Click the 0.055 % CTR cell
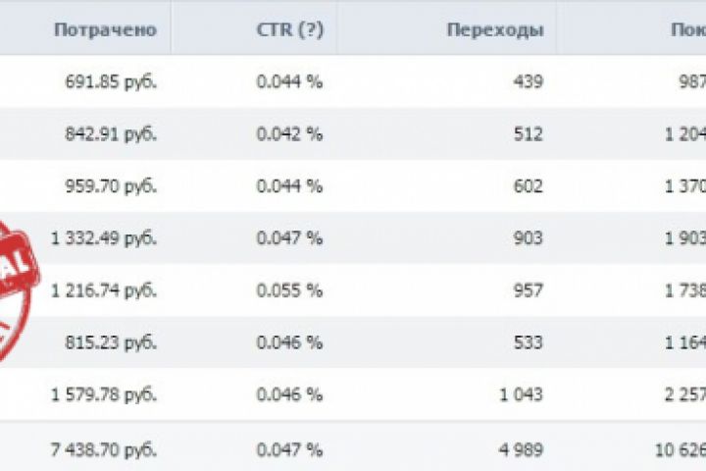 click(289, 290)
